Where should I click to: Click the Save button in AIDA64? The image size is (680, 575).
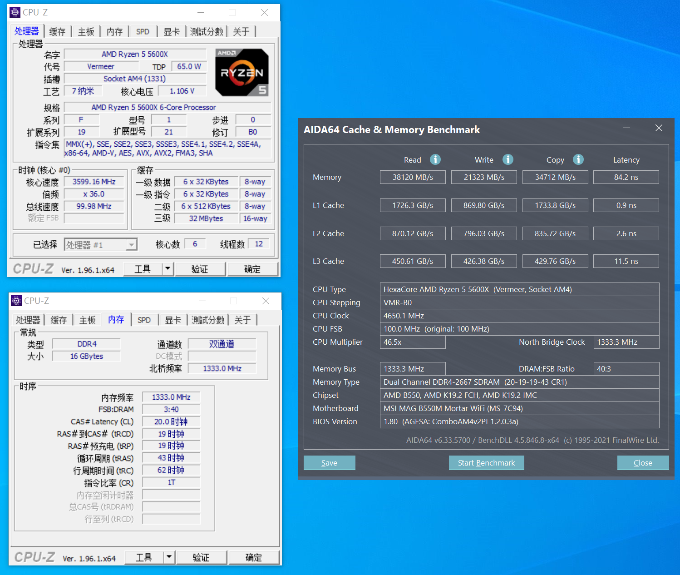click(x=329, y=463)
